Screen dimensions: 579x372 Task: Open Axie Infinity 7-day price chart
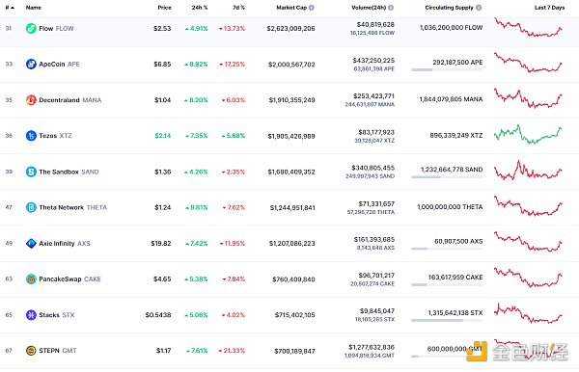click(529, 242)
